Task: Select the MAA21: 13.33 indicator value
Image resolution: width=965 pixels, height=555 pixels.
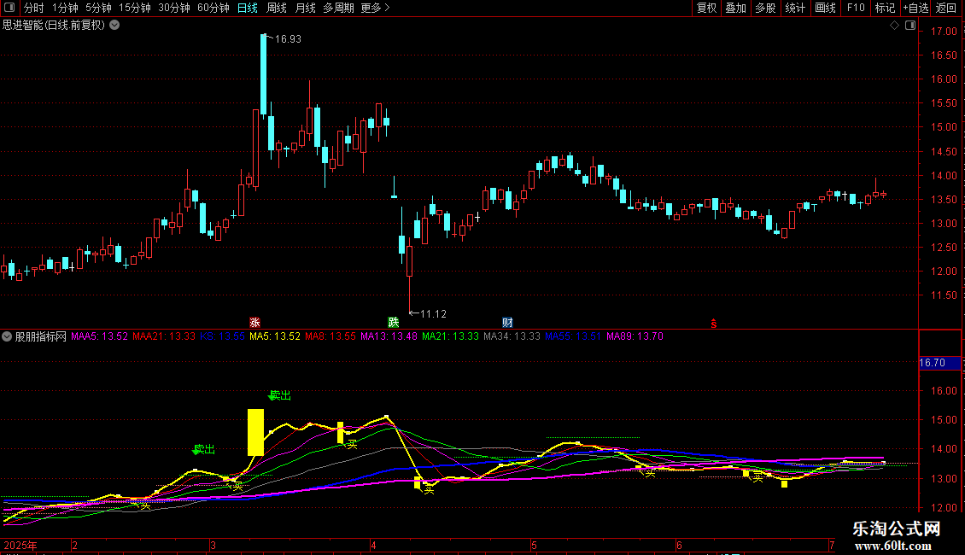Action: (x=164, y=336)
